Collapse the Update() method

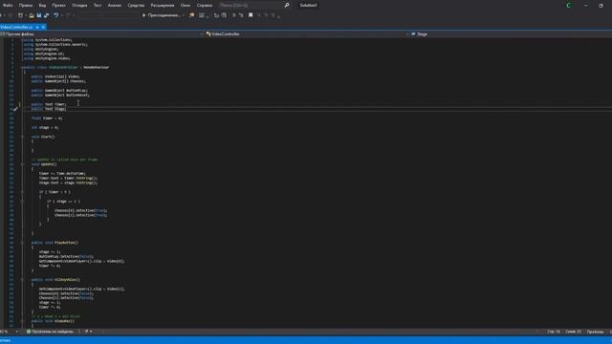tap(22, 164)
